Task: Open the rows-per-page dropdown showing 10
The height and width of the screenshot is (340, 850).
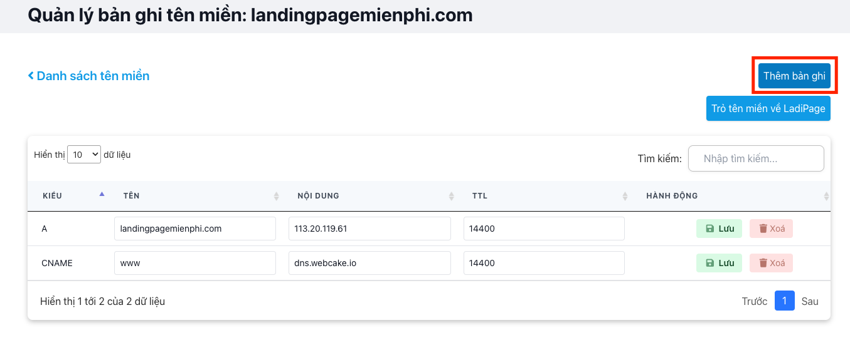Action: (84, 154)
